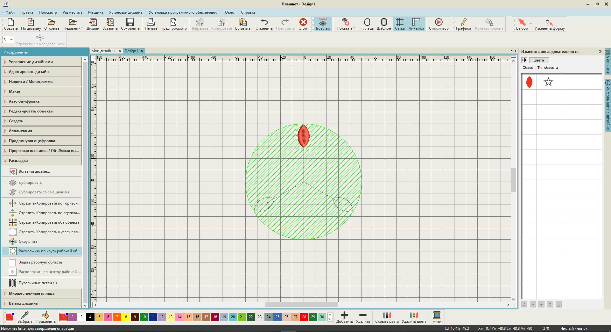The height and width of the screenshot is (332, 611).
Task: Open the repetition count dropdown showing 3
Action: (x=12, y=40)
